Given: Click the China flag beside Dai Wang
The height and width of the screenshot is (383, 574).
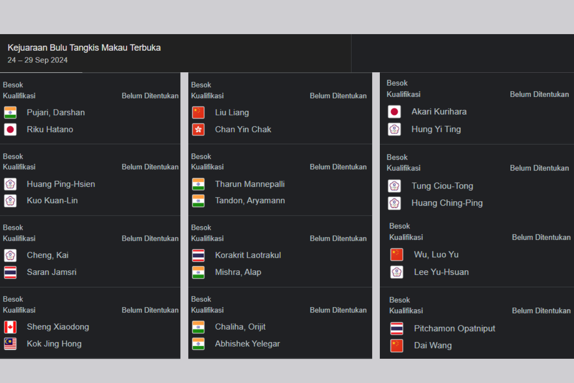Looking at the screenshot, I should coord(397,346).
